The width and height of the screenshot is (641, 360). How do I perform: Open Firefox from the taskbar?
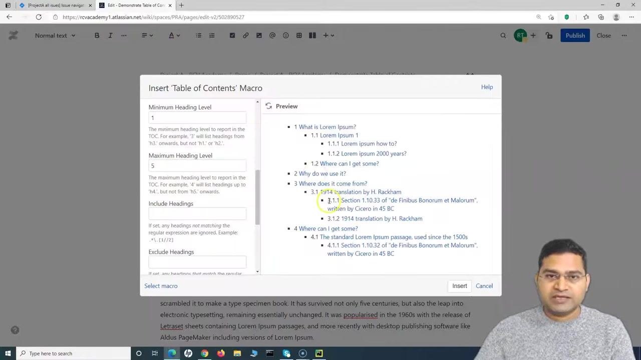point(221,353)
